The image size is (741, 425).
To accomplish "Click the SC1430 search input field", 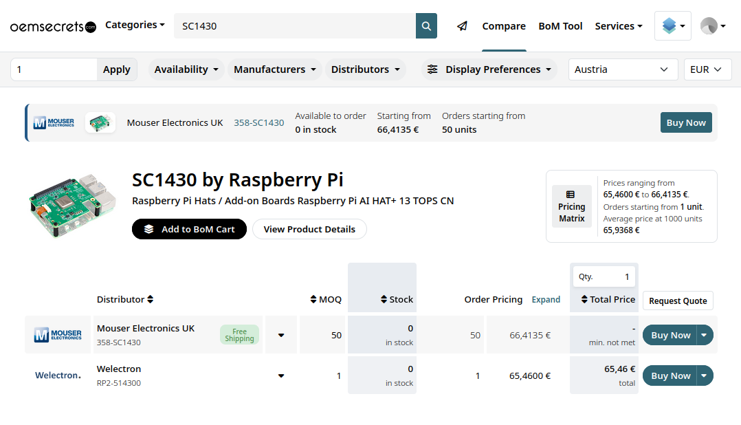I will 295,26.
